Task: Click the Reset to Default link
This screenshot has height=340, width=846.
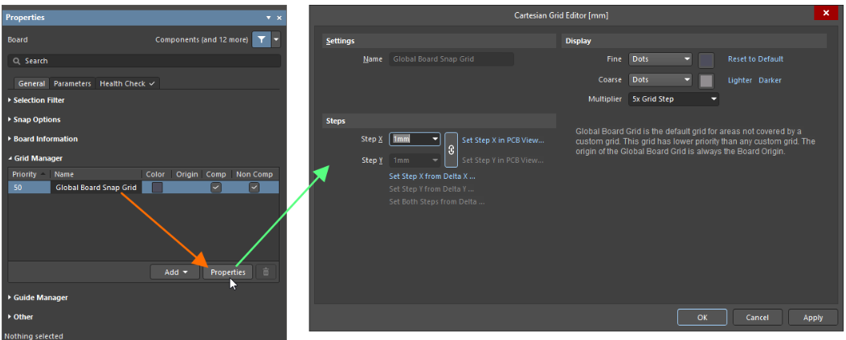Action: click(x=755, y=59)
